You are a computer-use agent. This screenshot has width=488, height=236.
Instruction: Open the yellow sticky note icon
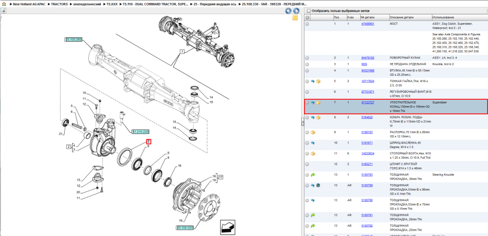[295, 18]
